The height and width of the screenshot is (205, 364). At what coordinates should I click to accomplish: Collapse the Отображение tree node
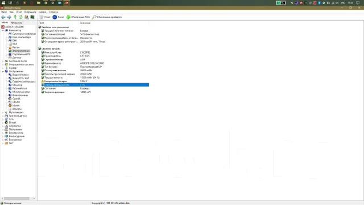(x=3, y=71)
